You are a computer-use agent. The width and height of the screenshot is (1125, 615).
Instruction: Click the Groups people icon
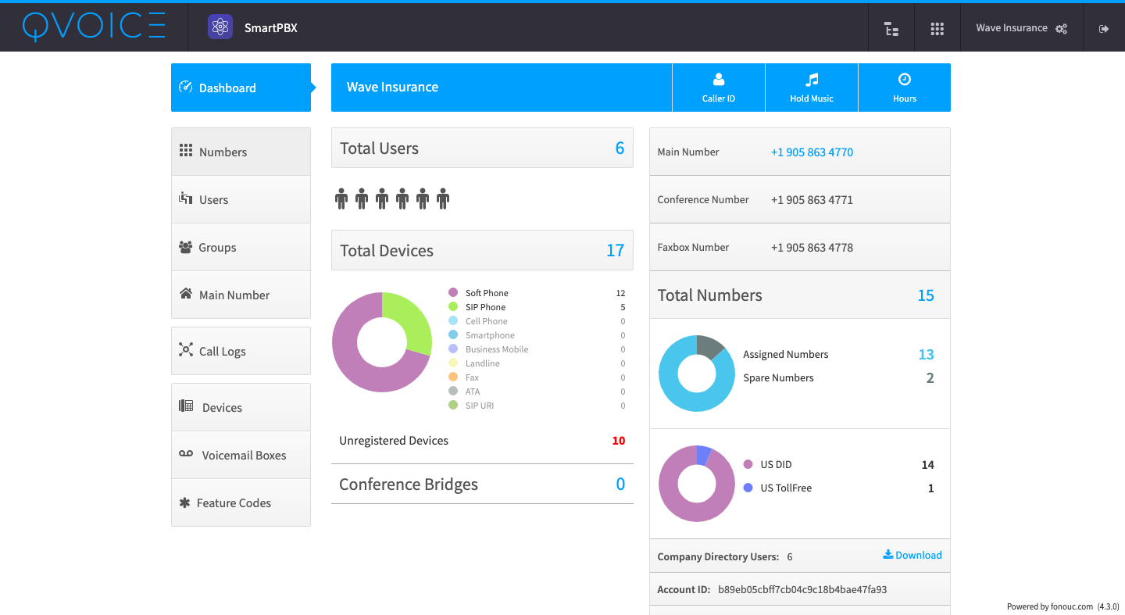click(x=186, y=247)
